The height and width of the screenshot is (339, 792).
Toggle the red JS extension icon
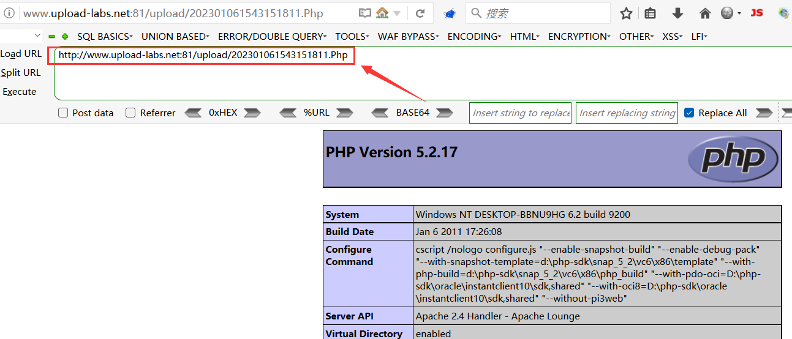757,13
